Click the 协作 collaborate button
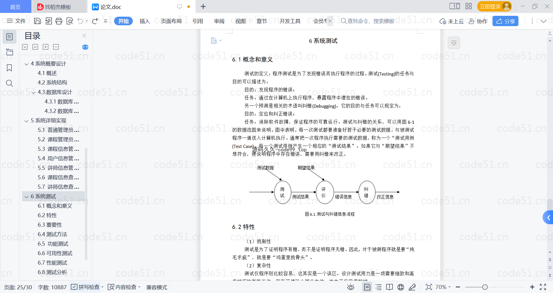This screenshot has width=553, height=293. tap(478, 21)
